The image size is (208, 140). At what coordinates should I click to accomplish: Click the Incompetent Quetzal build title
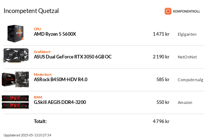tap(31, 11)
